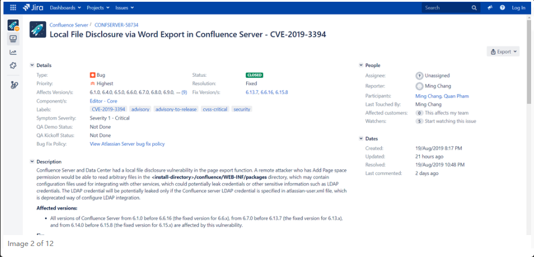The image size is (534, 257).
Task: Click the Unassigned assignee avatar icon
Action: 419,76
